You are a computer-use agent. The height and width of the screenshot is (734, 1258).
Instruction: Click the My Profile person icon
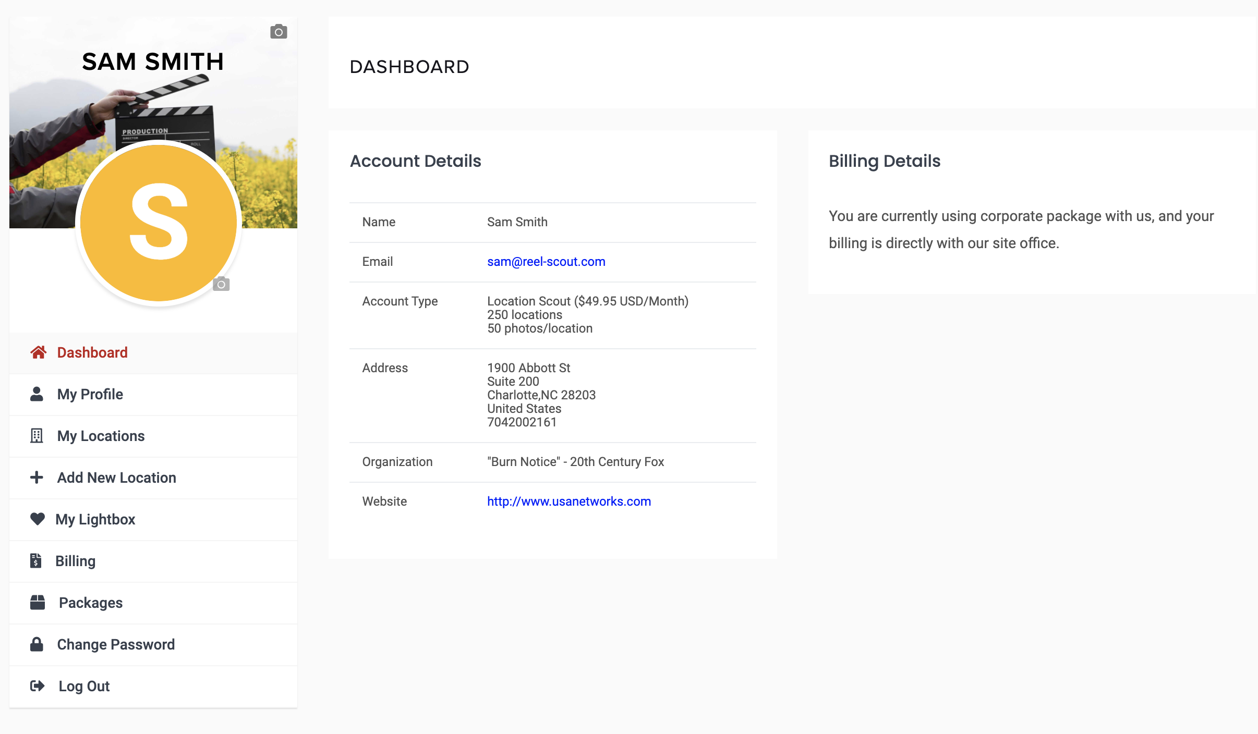tap(37, 394)
